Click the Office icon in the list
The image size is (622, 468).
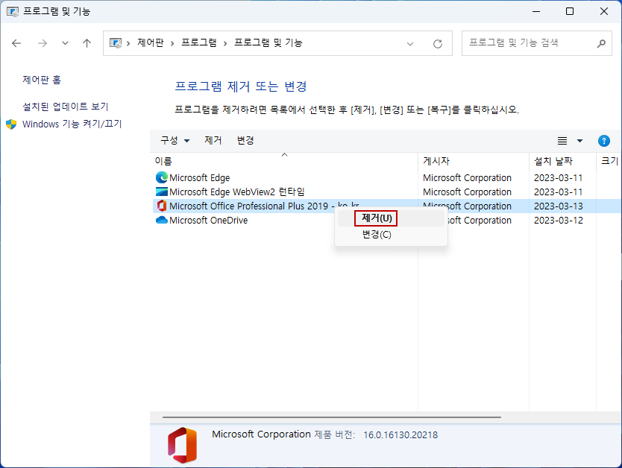pyautogui.click(x=161, y=206)
